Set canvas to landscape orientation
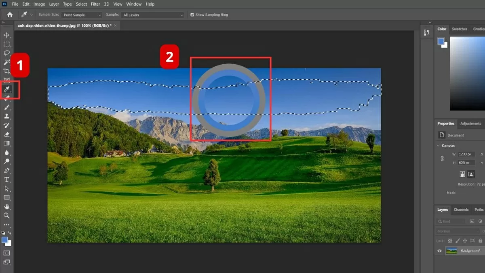 point(471,174)
